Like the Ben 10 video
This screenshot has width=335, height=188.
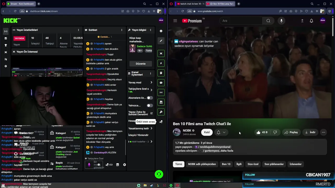pos(262,132)
